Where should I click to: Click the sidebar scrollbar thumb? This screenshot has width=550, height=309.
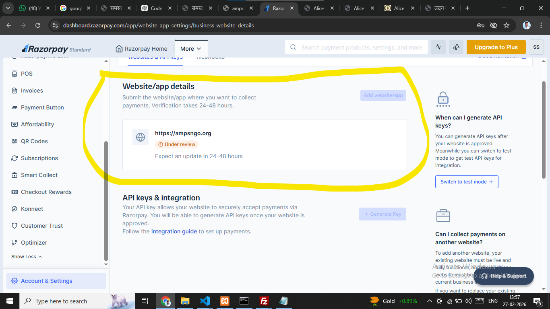pos(106,201)
